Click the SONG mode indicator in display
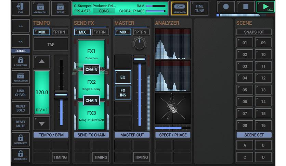 tap(104, 11)
